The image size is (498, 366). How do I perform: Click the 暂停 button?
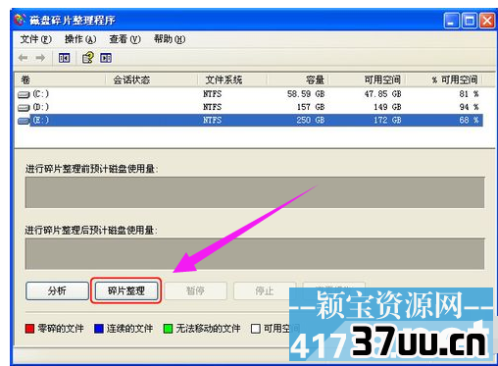pyautogui.click(x=195, y=290)
